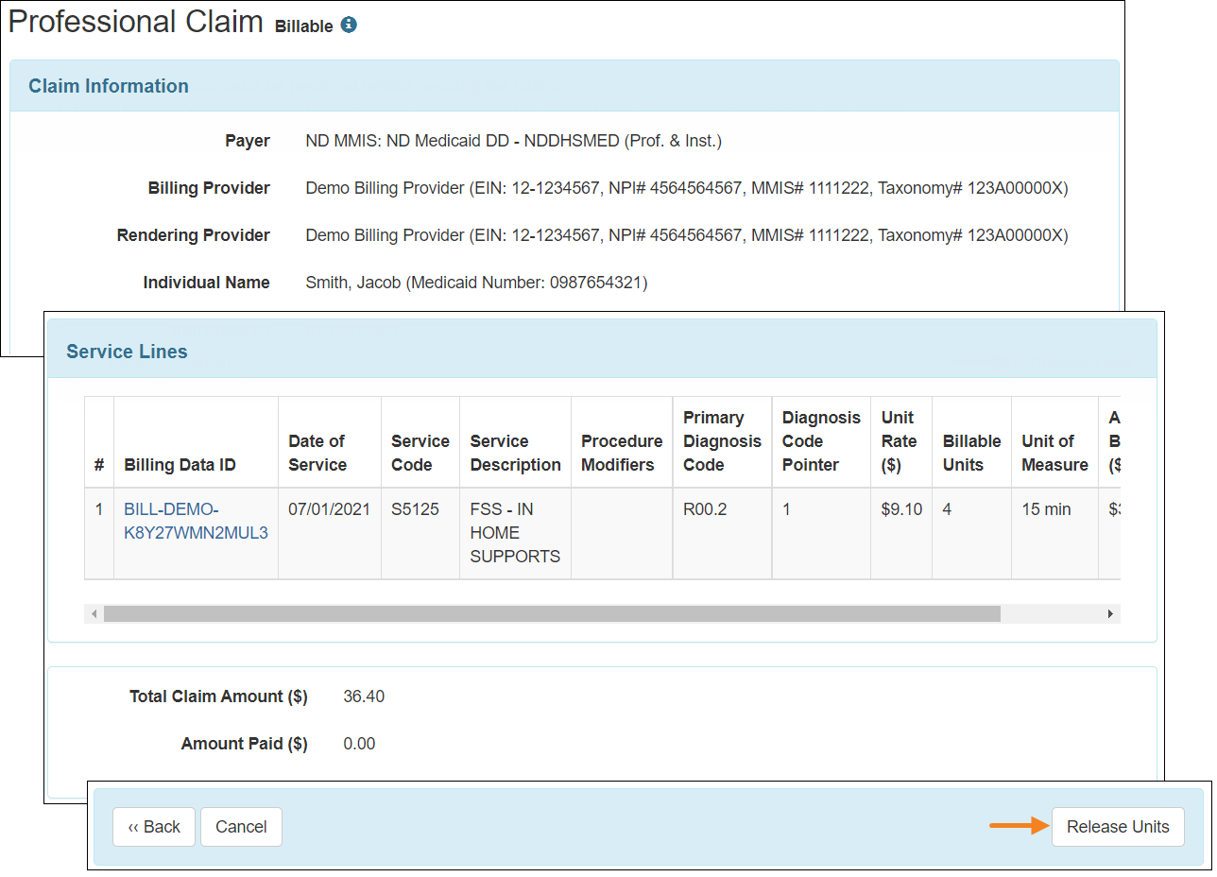Select the FSS - IN HOME SUPPORTS cell
1217x877 pixels.
[x=515, y=533]
